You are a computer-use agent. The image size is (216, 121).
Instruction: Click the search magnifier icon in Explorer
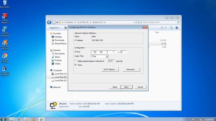tap(178, 22)
